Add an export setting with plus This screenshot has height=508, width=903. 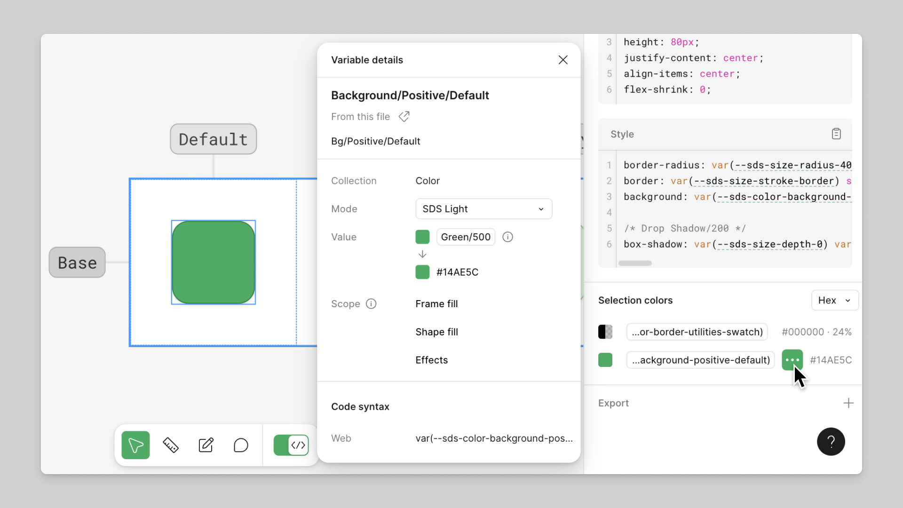coord(848,403)
